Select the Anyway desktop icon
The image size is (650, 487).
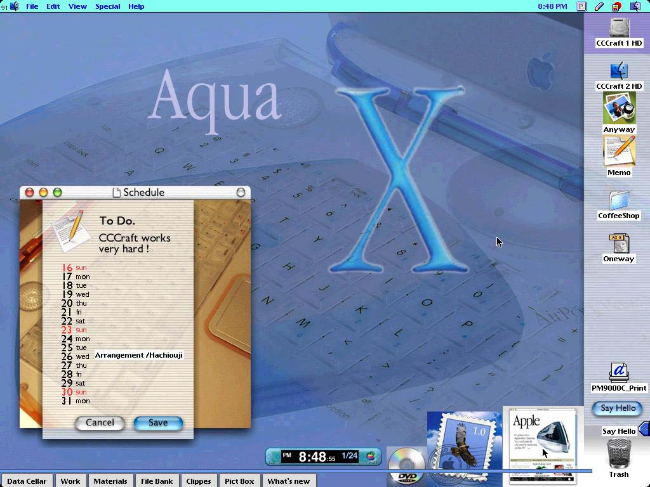(619, 108)
